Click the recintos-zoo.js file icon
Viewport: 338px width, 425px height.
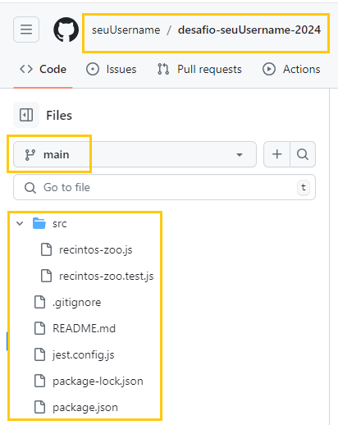[46, 249]
